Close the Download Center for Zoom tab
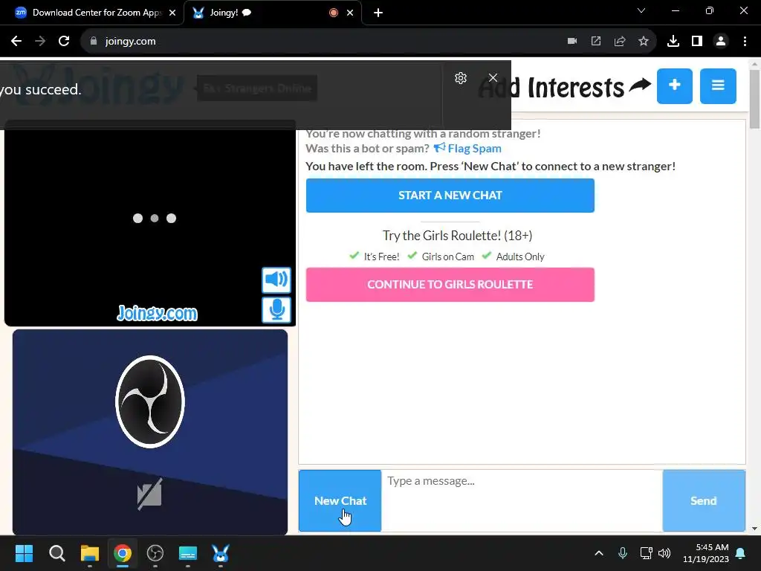Image resolution: width=761 pixels, height=571 pixels. click(172, 13)
